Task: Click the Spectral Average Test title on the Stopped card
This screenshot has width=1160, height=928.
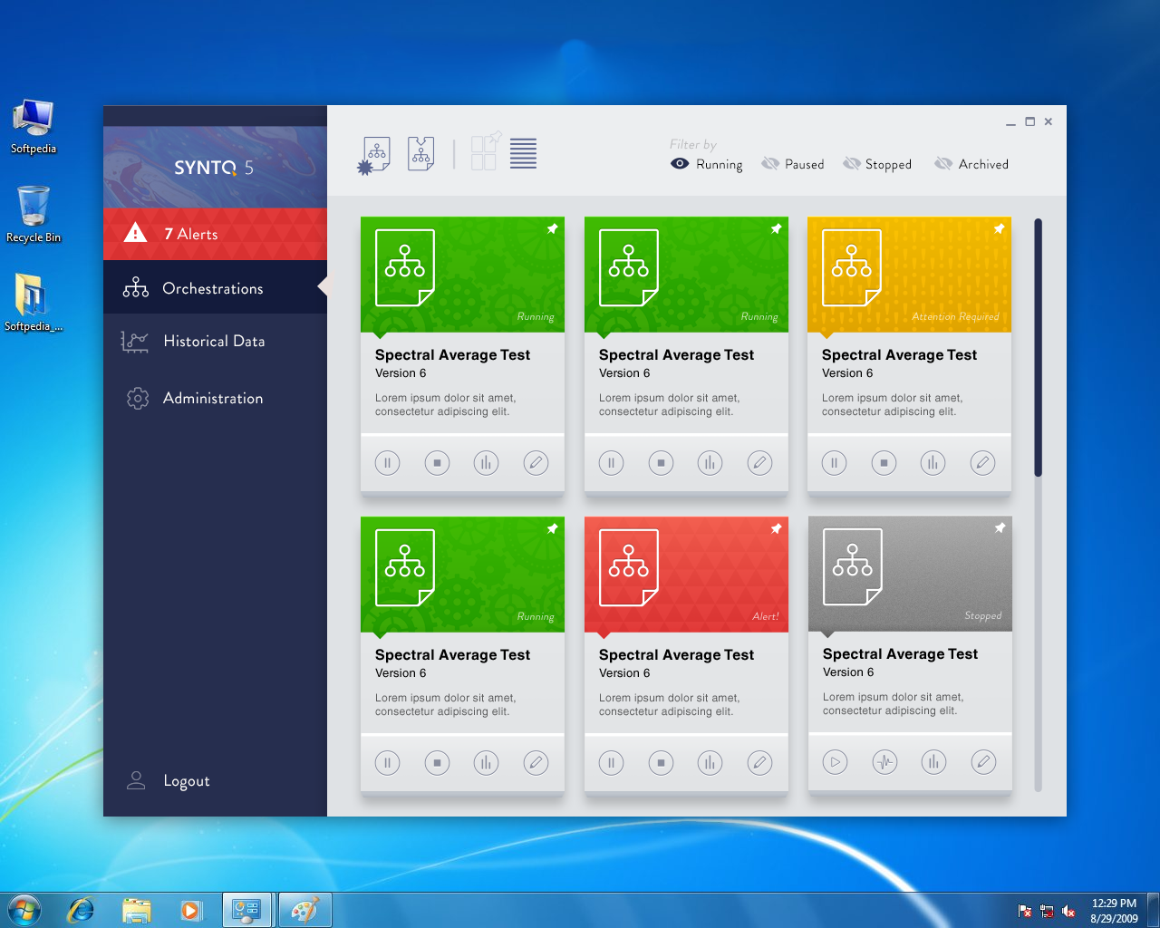Action: [x=900, y=654]
